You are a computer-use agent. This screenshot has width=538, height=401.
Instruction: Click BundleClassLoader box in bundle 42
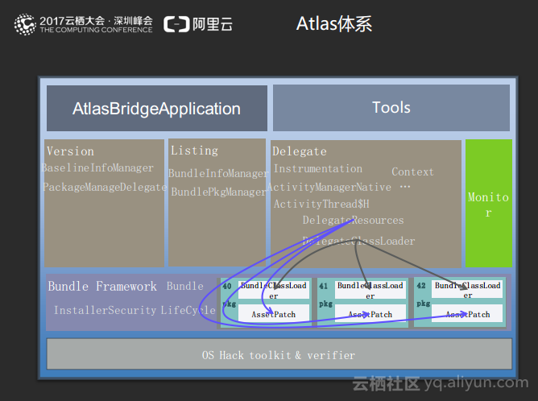(467, 290)
